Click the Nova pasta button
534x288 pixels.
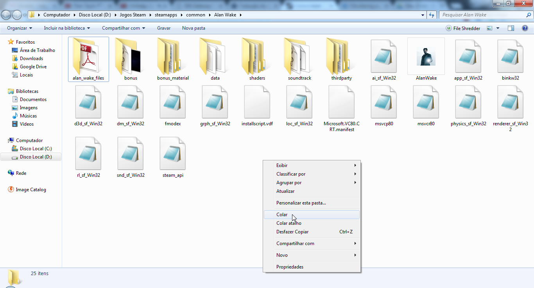tap(194, 28)
